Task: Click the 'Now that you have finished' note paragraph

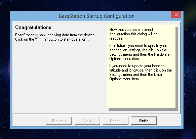Action: click(134, 34)
